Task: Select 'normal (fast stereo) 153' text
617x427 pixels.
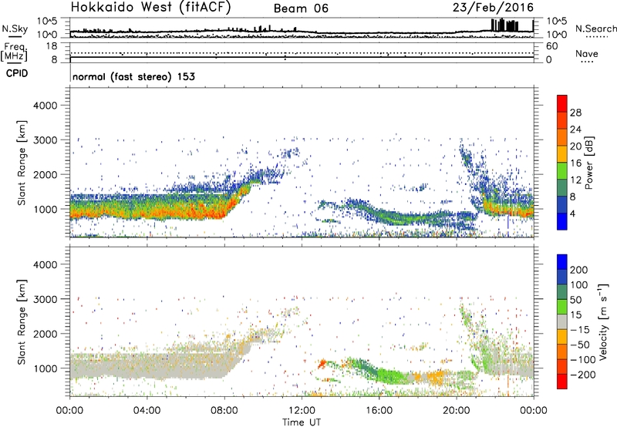Action: pyautogui.click(x=133, y=76)
